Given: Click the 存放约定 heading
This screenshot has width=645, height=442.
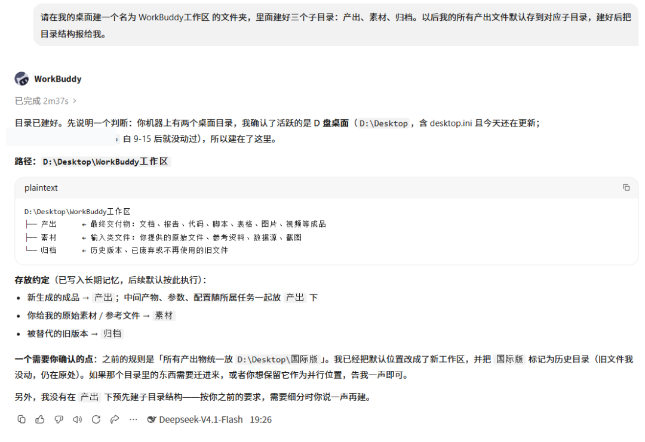Looking at the screenshot, I should click(x=32, y=280).
